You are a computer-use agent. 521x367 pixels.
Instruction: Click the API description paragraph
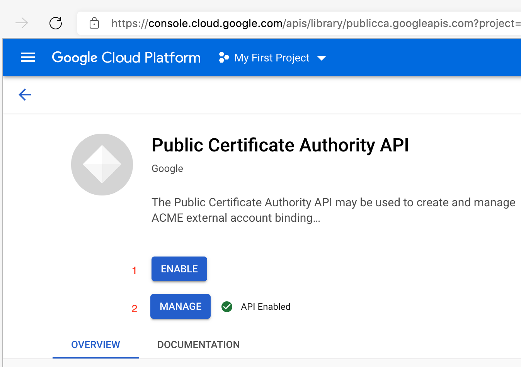(x=334, y=210)
